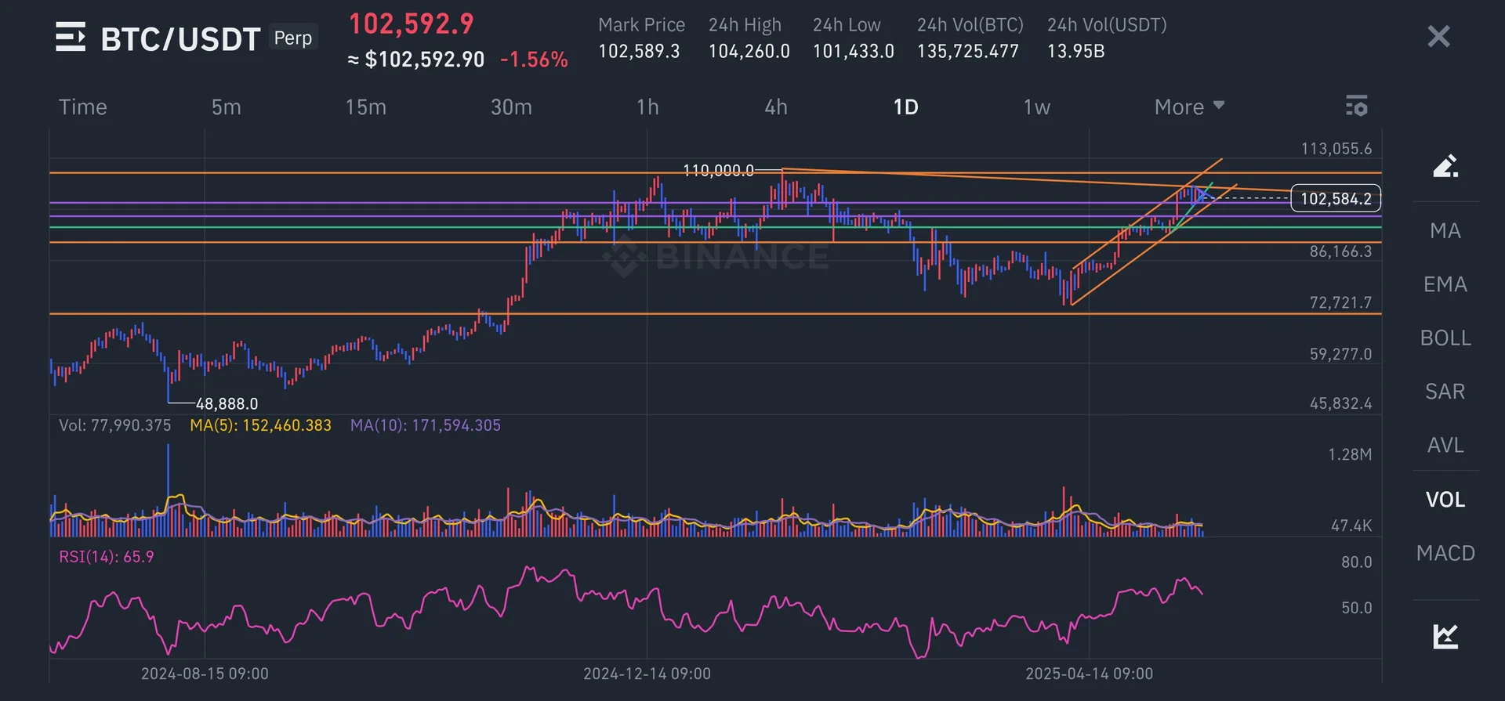Click the 24h Vol(USDT) value 13.95B
1505x701 pixels.
click(x=1076, y=52)
